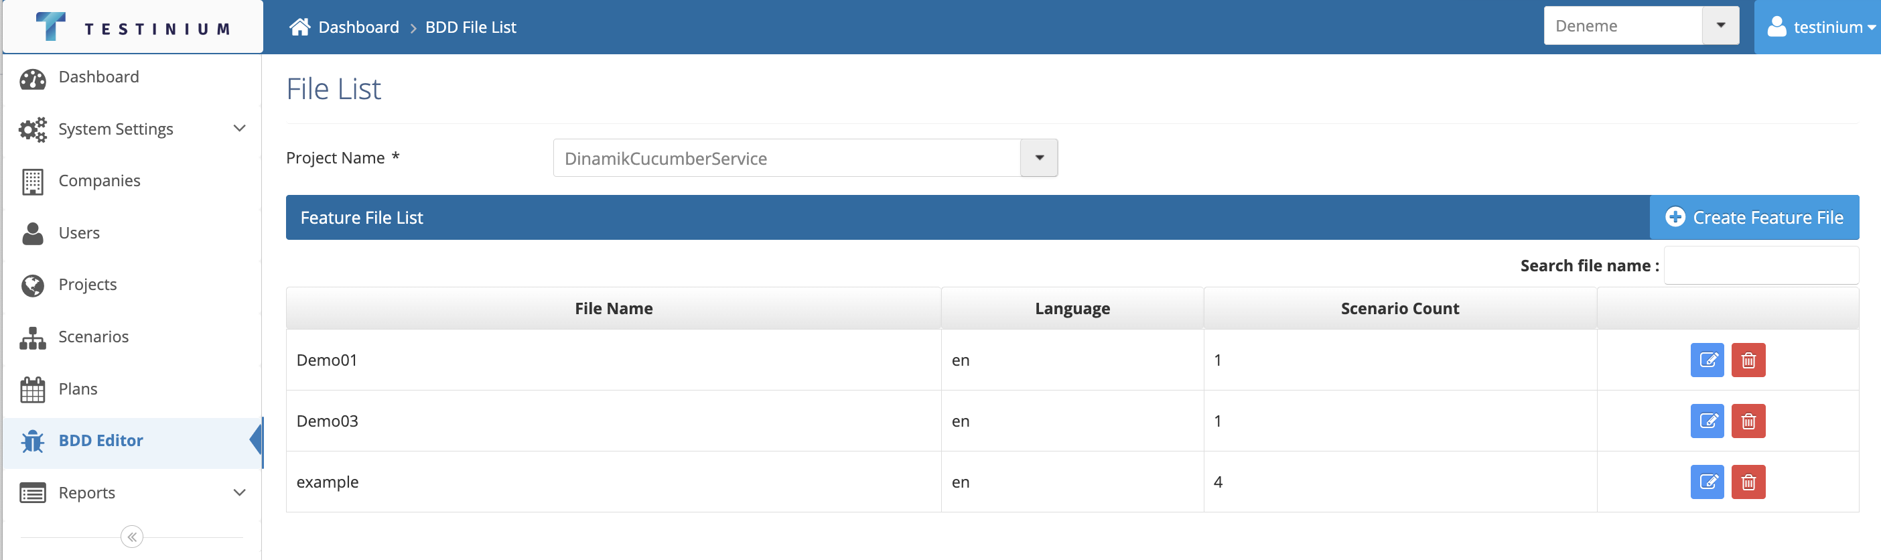This screenshot has height=560, width=1881.
Task: Focus the Search file name field
Action: (1760, 266)
